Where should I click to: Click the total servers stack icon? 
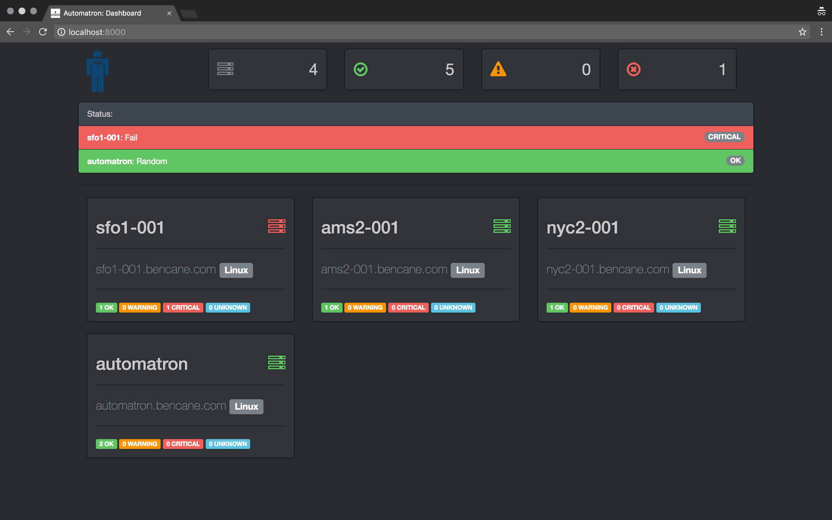[225, 69]
